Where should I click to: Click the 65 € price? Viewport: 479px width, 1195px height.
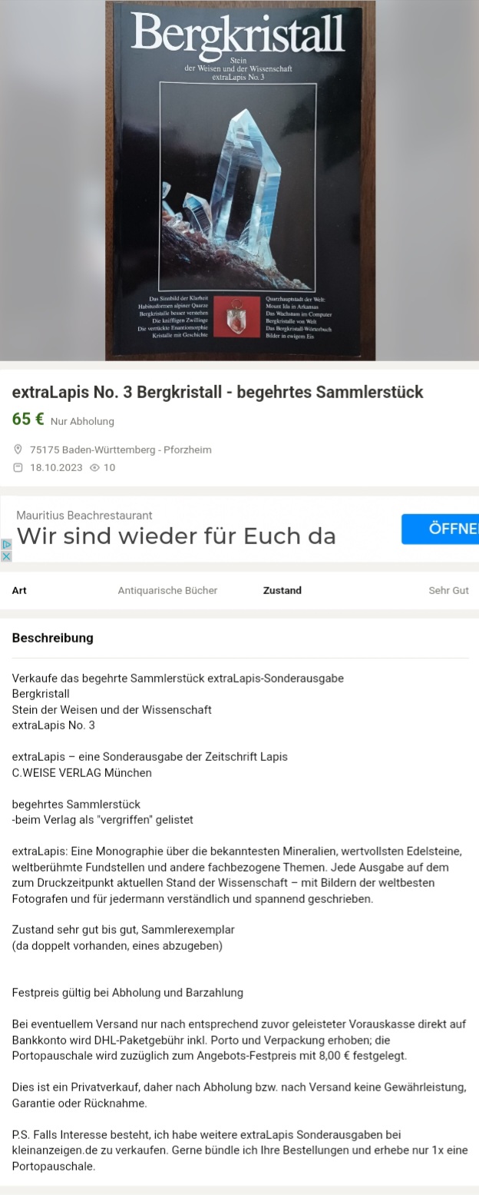click(x=28, y=420)
